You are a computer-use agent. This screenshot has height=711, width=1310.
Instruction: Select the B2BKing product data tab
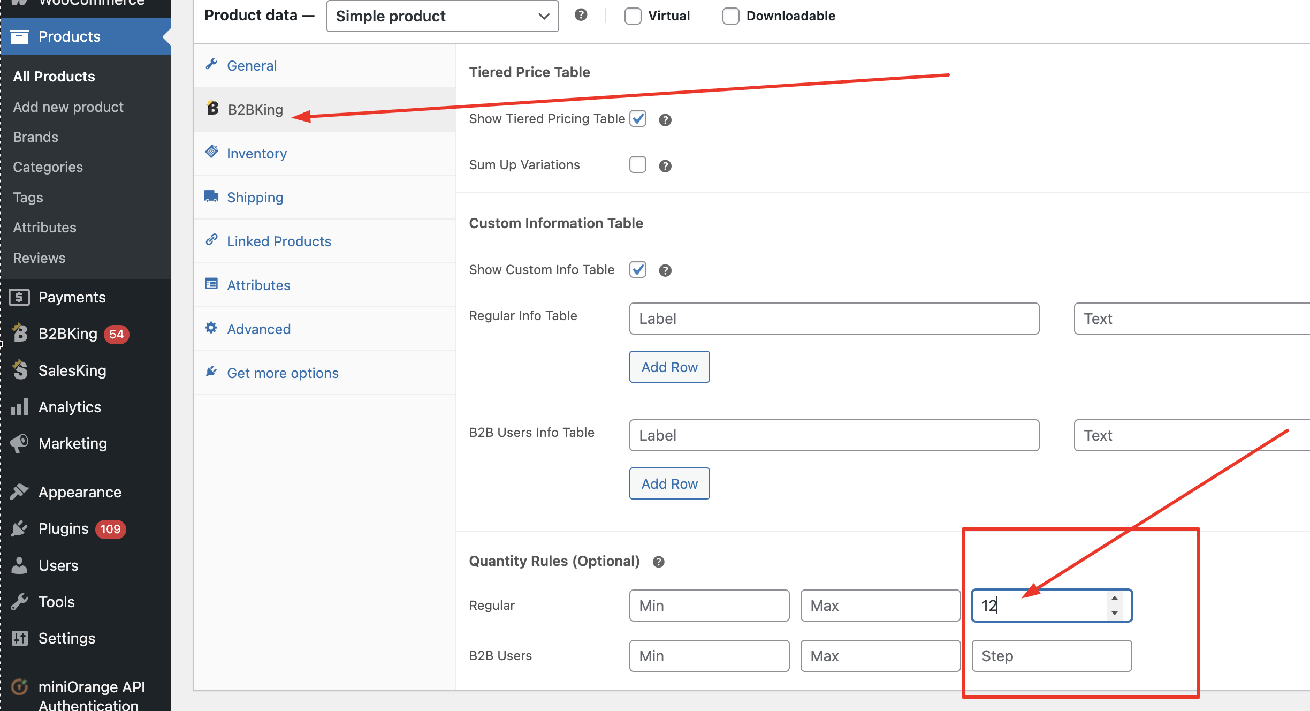tap(324, 109)
